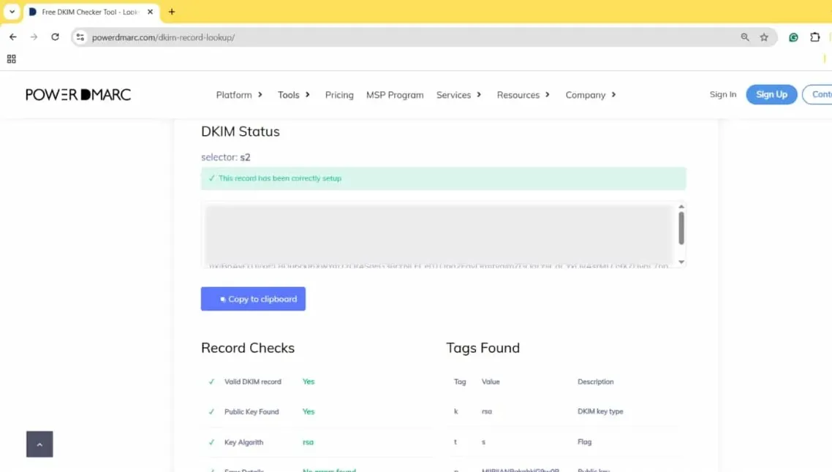Open the Pricing menu item
The image size is (832, 472).
pyautogui.click(x=339, y=94)
